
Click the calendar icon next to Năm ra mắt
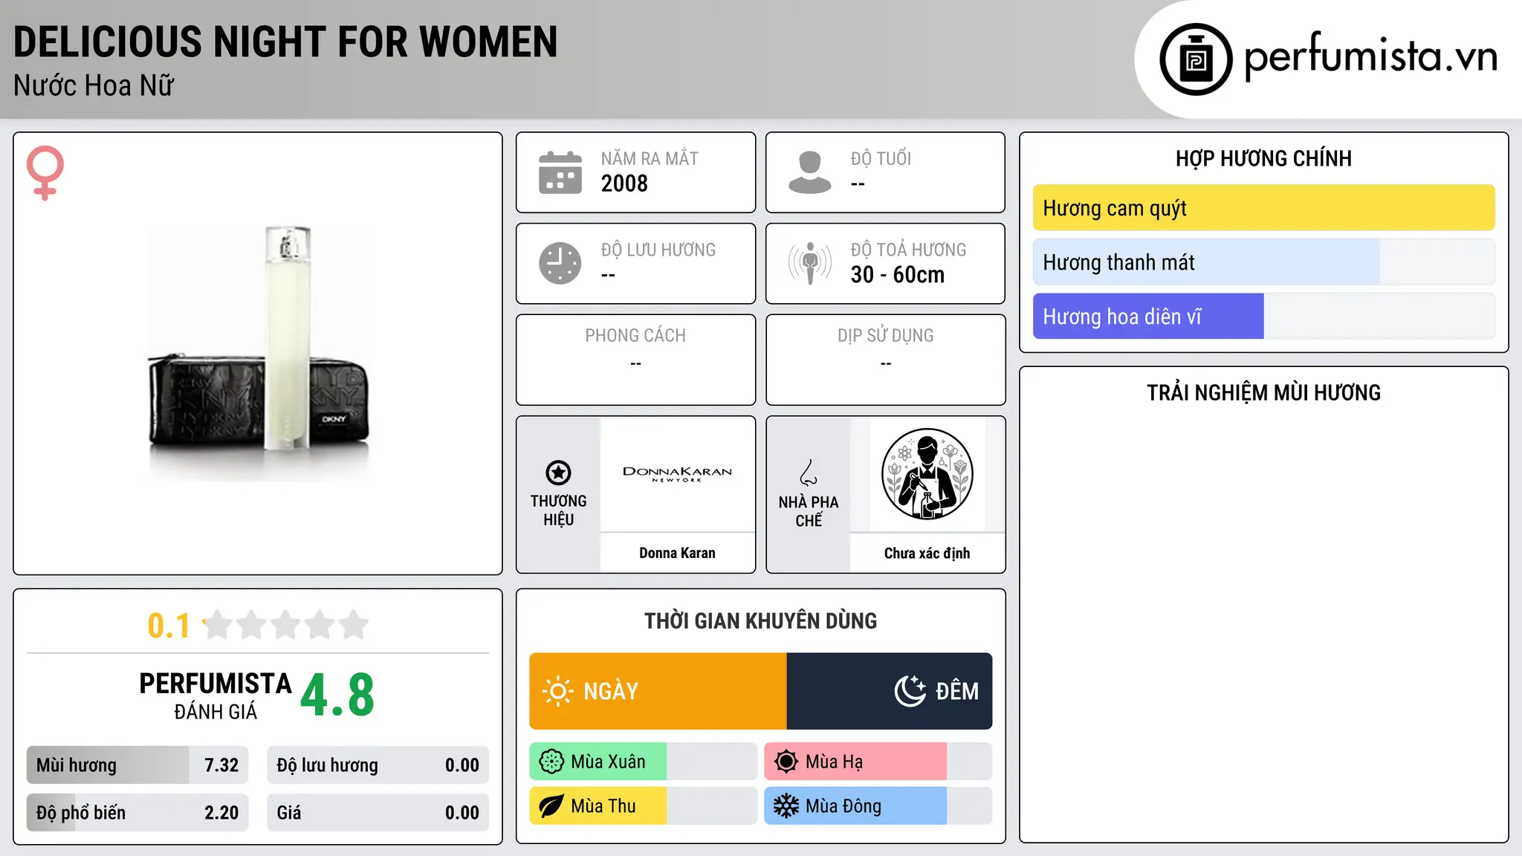(560, 172)
